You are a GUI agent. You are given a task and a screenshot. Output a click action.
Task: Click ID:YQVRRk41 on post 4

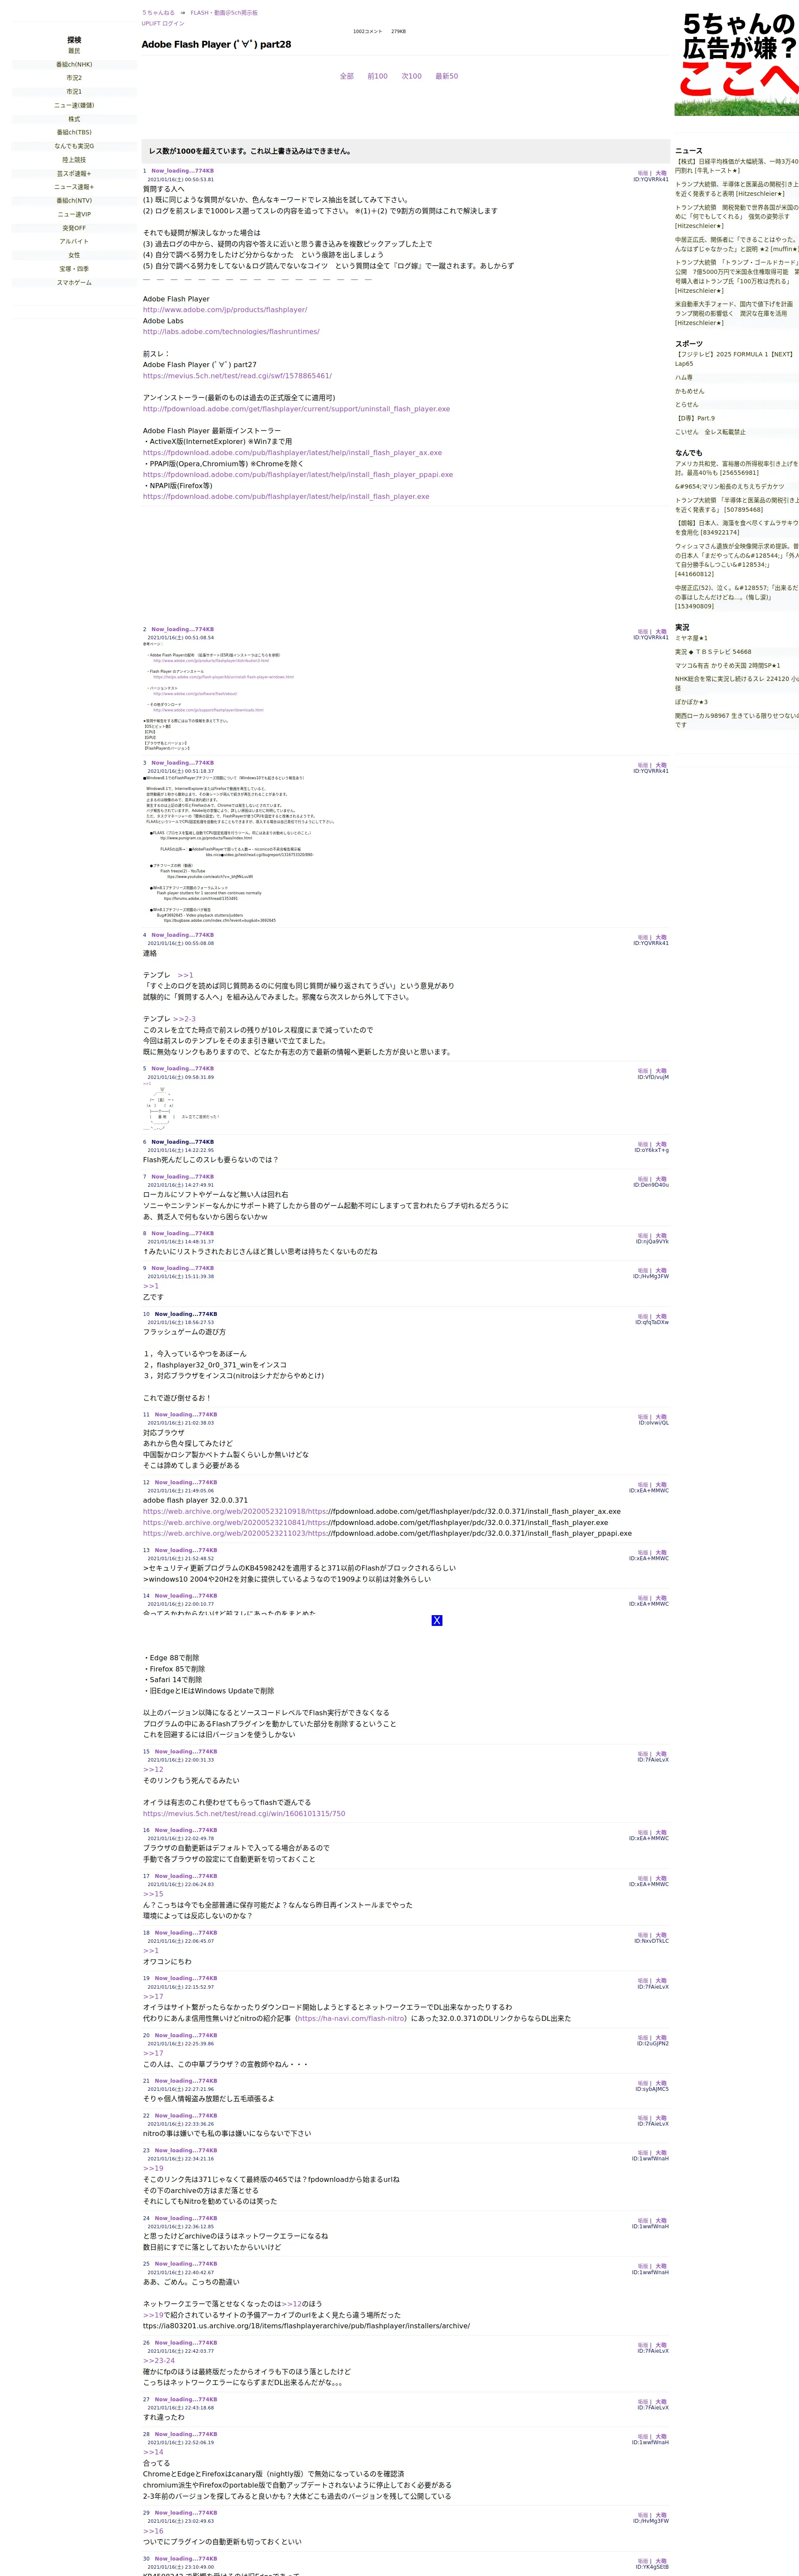tap(651, 943)
